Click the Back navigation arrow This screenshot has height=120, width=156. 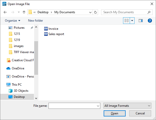tap(5, 12)
